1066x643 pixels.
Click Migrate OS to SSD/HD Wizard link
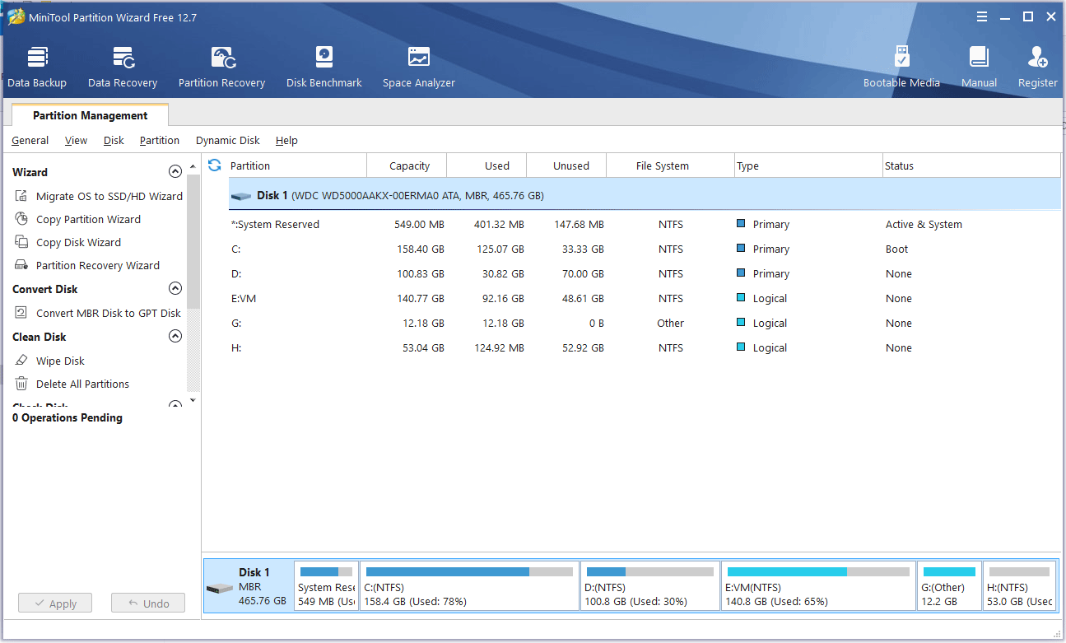[109, 196]
